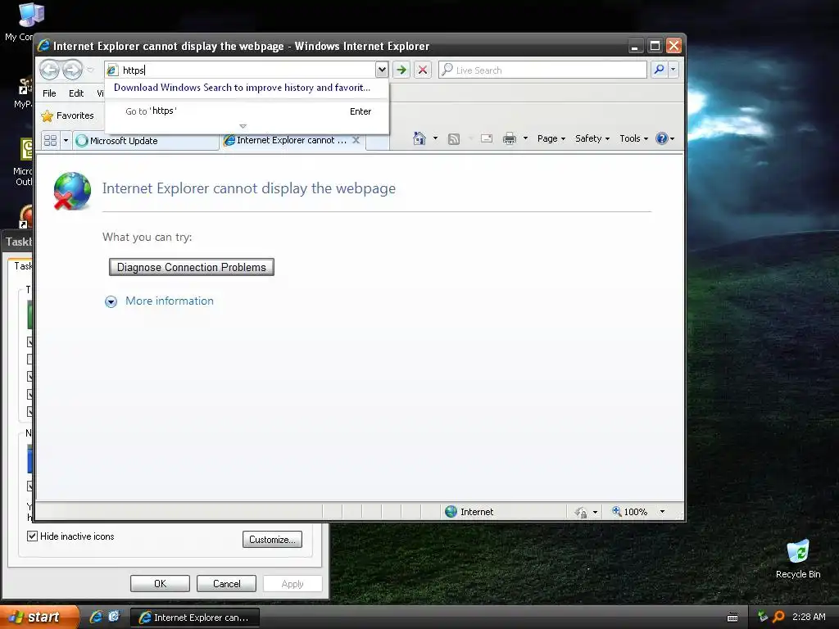Viewport: 839px width, 629px height.
Task: Click Cancel in Taskbar properties dialog
Action: [226, 583]
